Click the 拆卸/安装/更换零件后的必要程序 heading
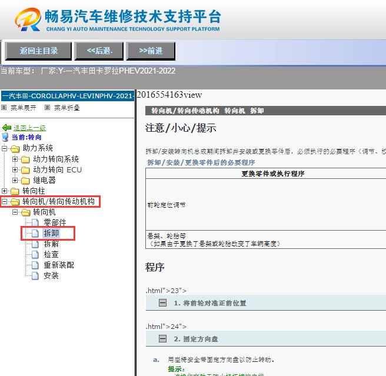Viewport: 386px width, 376px height. point(201,162)
